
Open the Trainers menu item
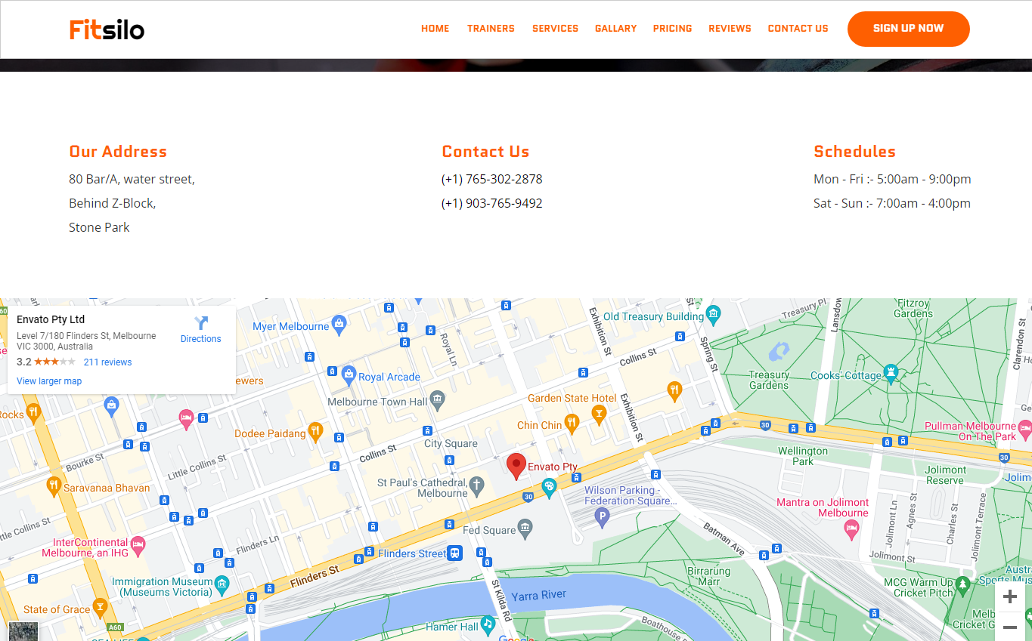491,29
